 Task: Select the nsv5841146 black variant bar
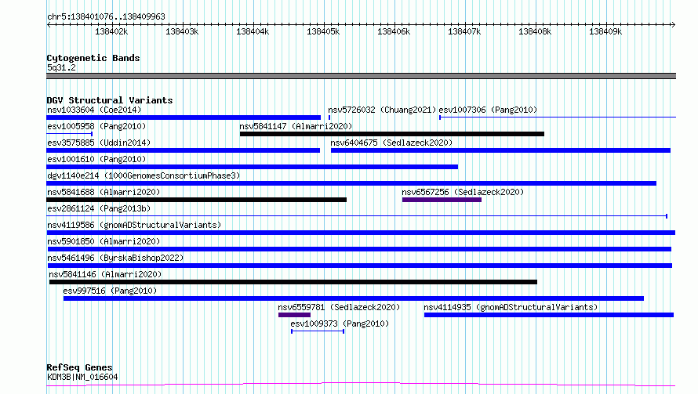[x=293, y=282]
